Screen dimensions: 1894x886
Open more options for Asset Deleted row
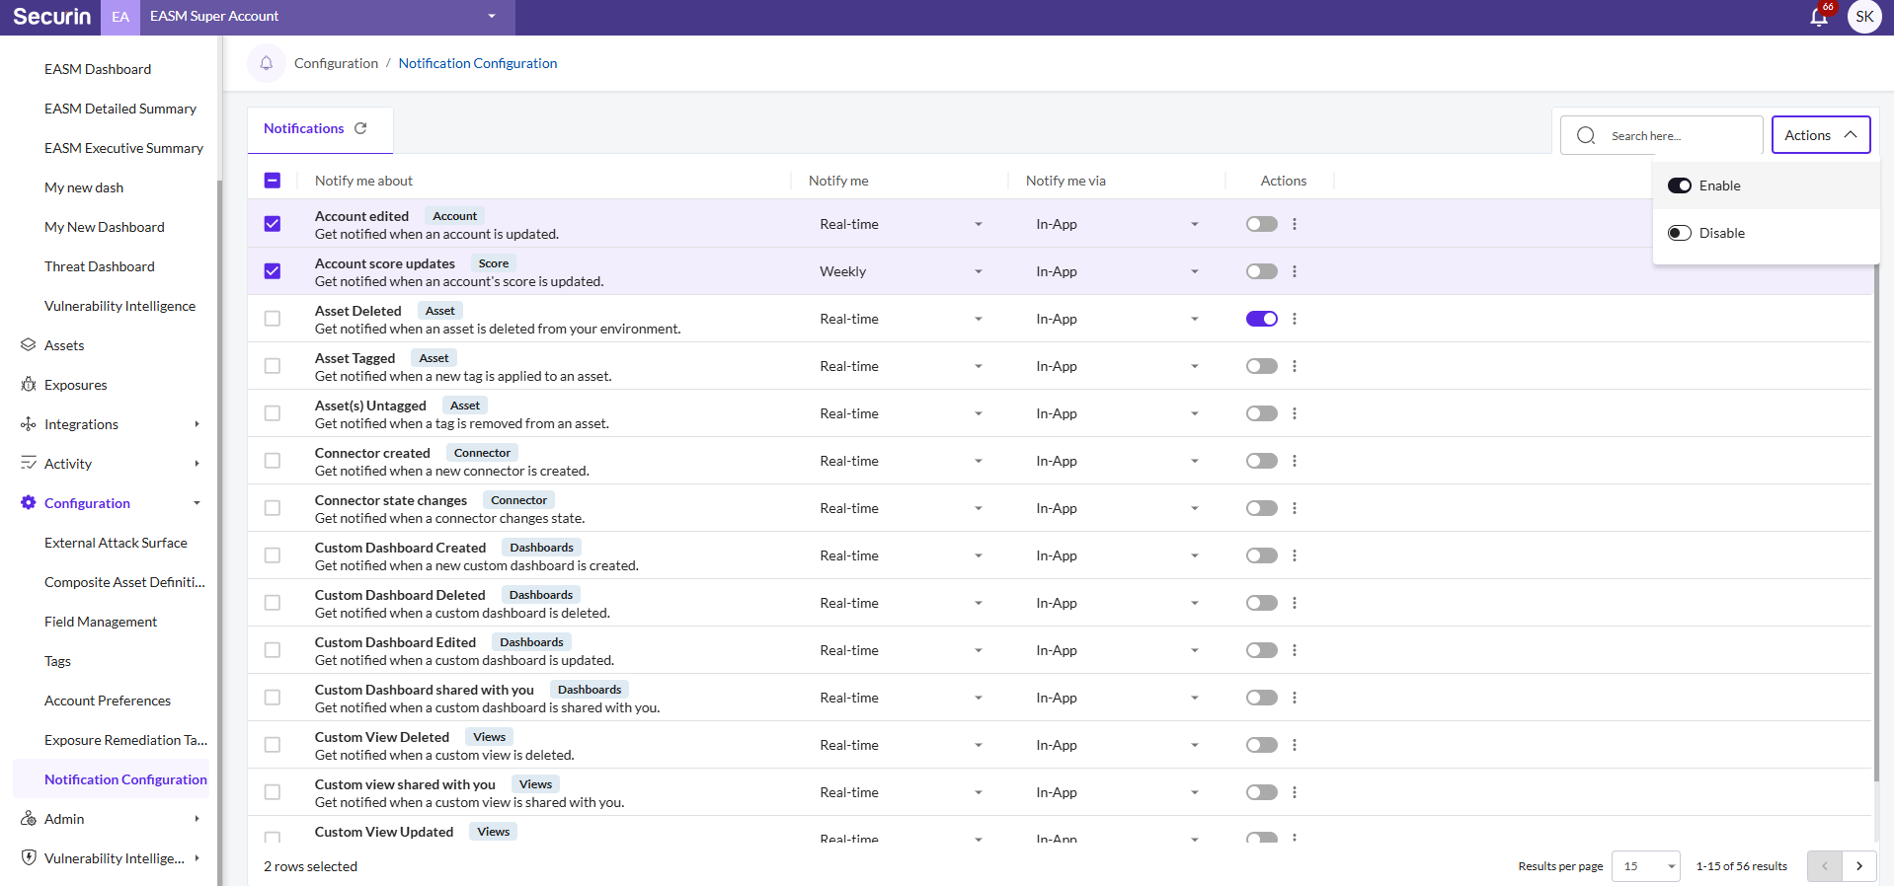tap(1295, 319)
